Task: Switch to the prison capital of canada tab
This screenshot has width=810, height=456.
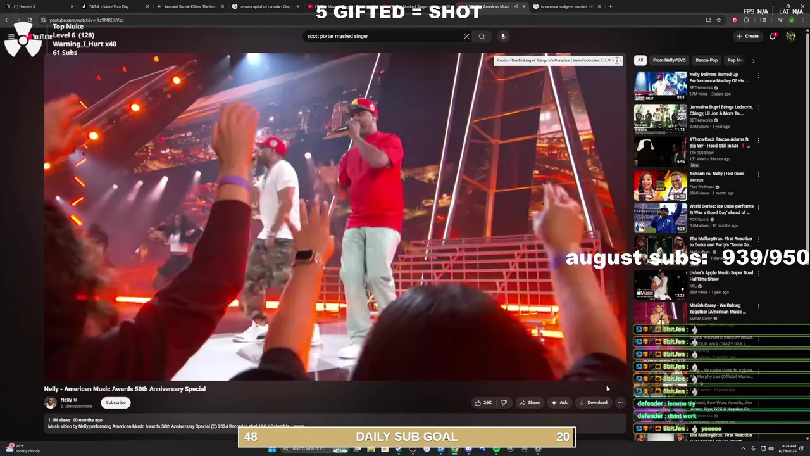Action: point(265,6)
